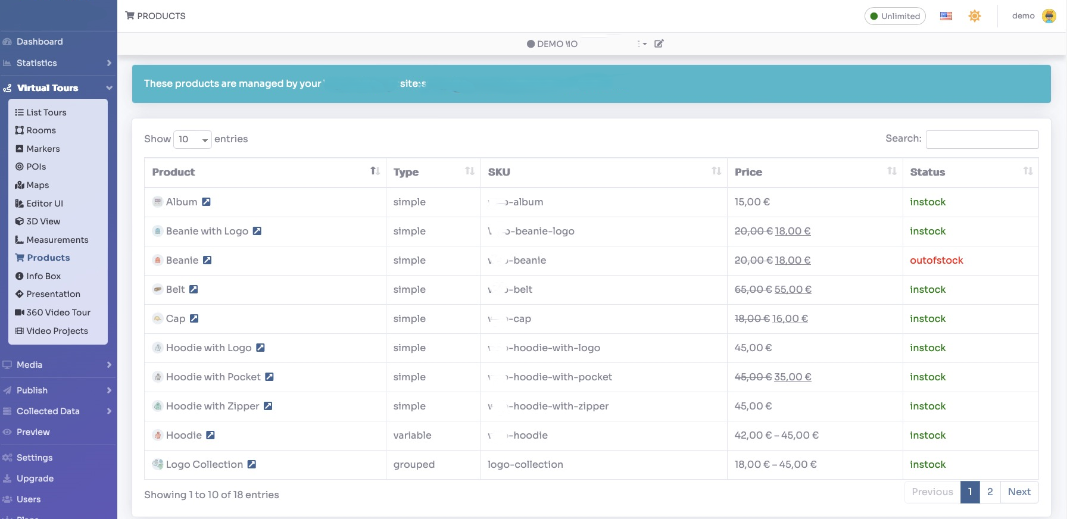Open external link icon next to Beanie with Logo
Image resolution: width=1067 pixels, height=519 pixels.
(257, 231)
